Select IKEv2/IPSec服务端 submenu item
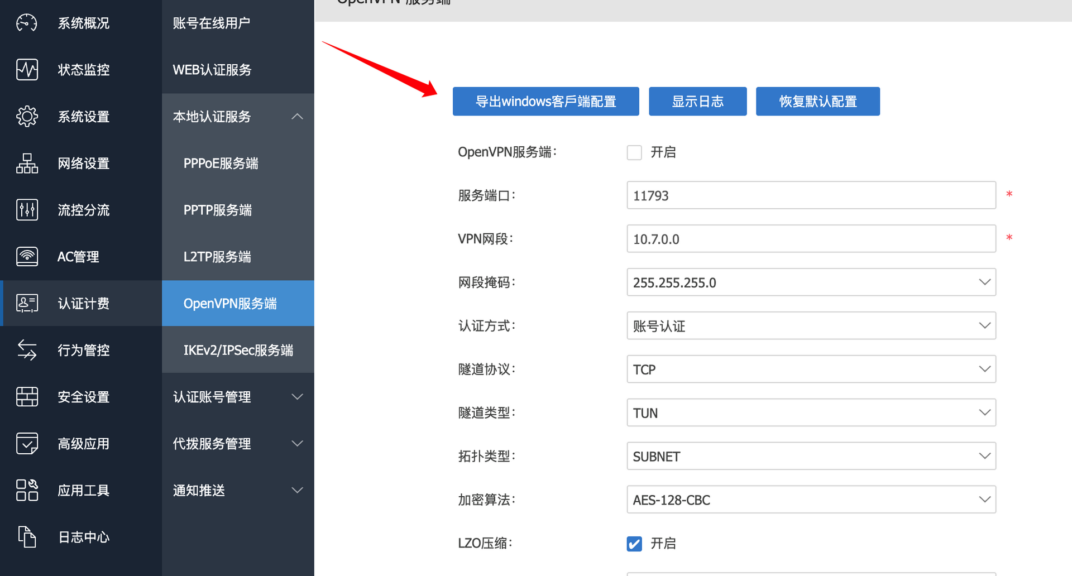The width and height of the screenshot is (1072, 576). click(238, 350)
